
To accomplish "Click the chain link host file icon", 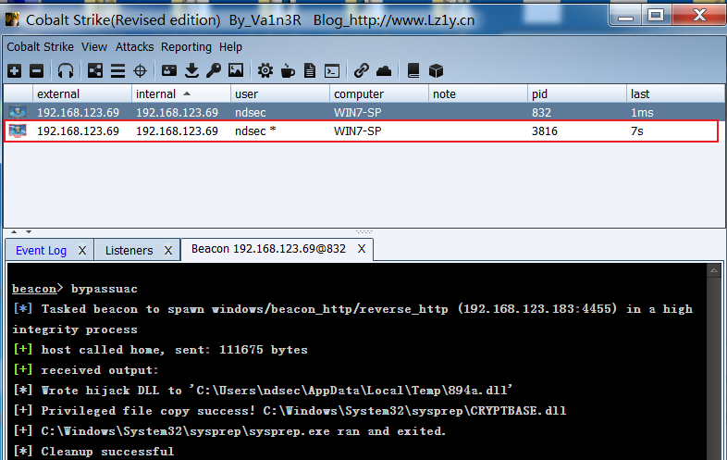I will 361,70.
